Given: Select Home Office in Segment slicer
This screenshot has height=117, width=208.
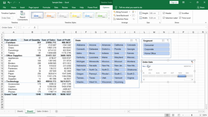Looking at the screenshot, I should [156, 53].
